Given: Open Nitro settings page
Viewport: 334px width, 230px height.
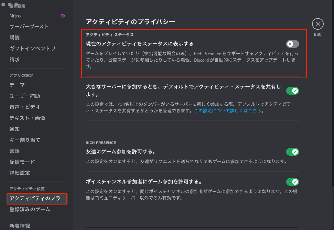Looking at the screenshot, I should pyautogui.click(x=15, y=16).
